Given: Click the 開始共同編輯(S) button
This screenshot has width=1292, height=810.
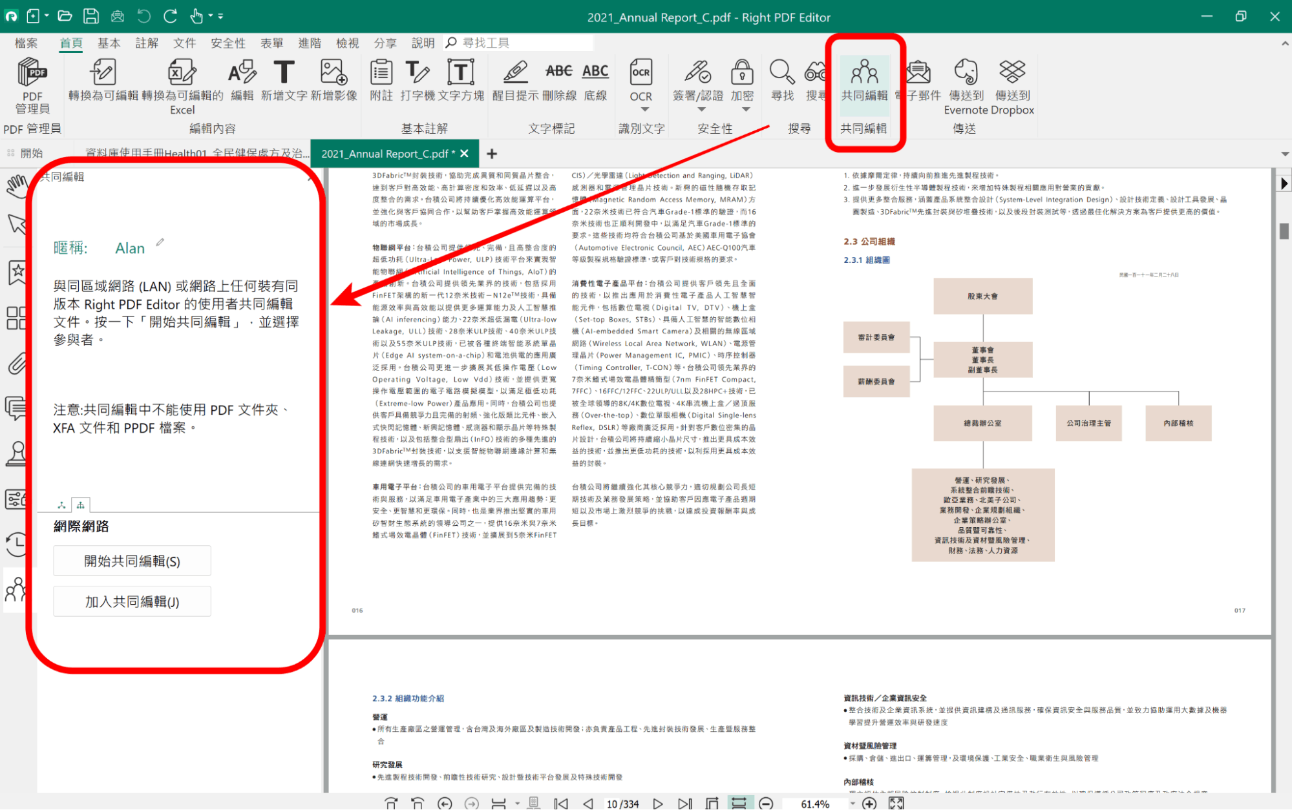Looking at the screenshot, I should point(132,561).
